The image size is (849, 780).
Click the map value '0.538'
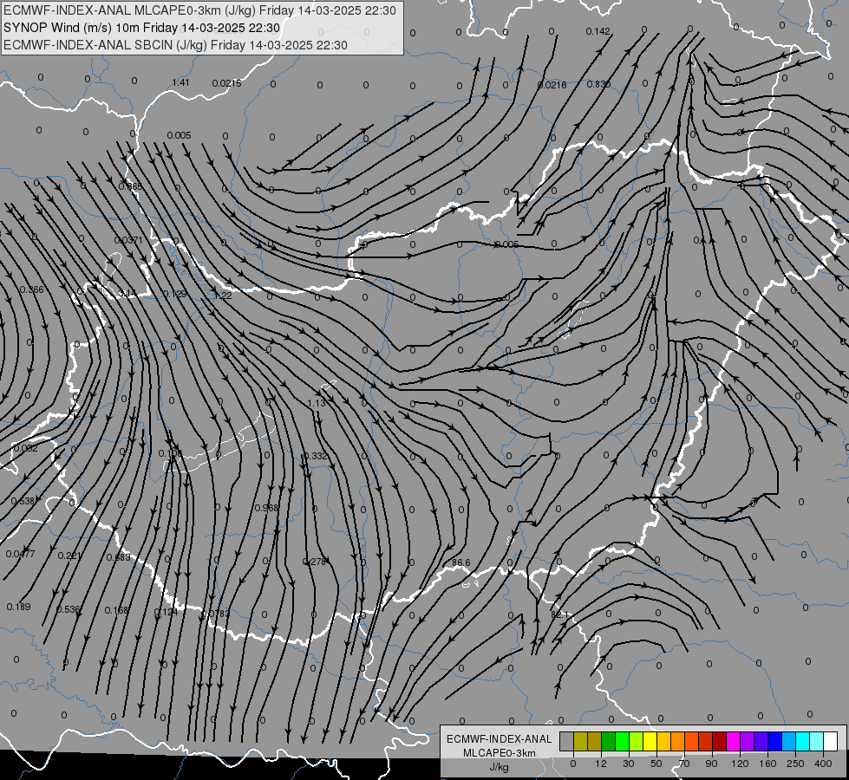coord(23,501)
